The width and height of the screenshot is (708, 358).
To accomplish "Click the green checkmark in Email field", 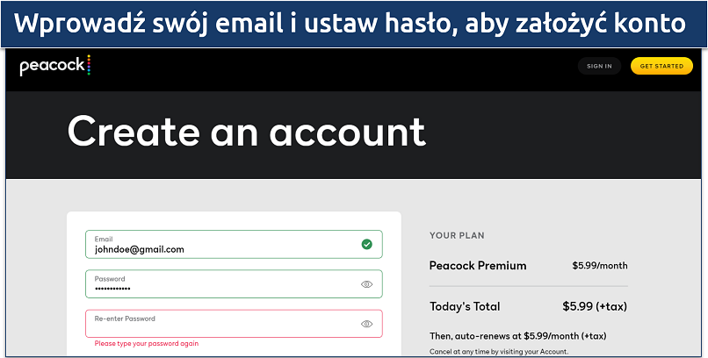I will (x=366, y=245).
